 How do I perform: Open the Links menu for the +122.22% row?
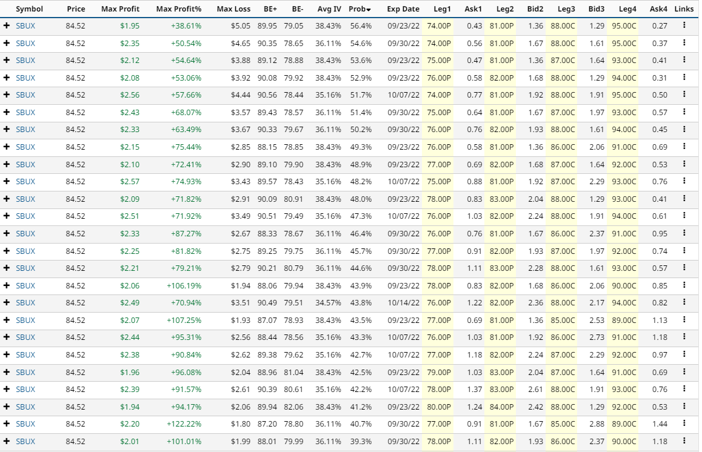[684, 424]
